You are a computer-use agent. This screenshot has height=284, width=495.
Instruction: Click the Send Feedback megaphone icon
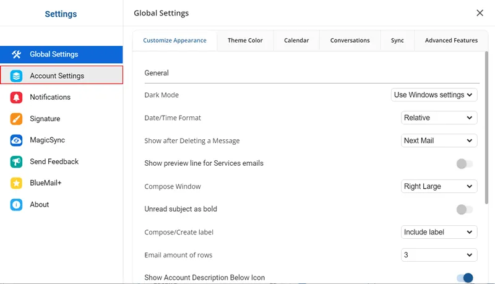pyautogui.click(x=17, y=161)
